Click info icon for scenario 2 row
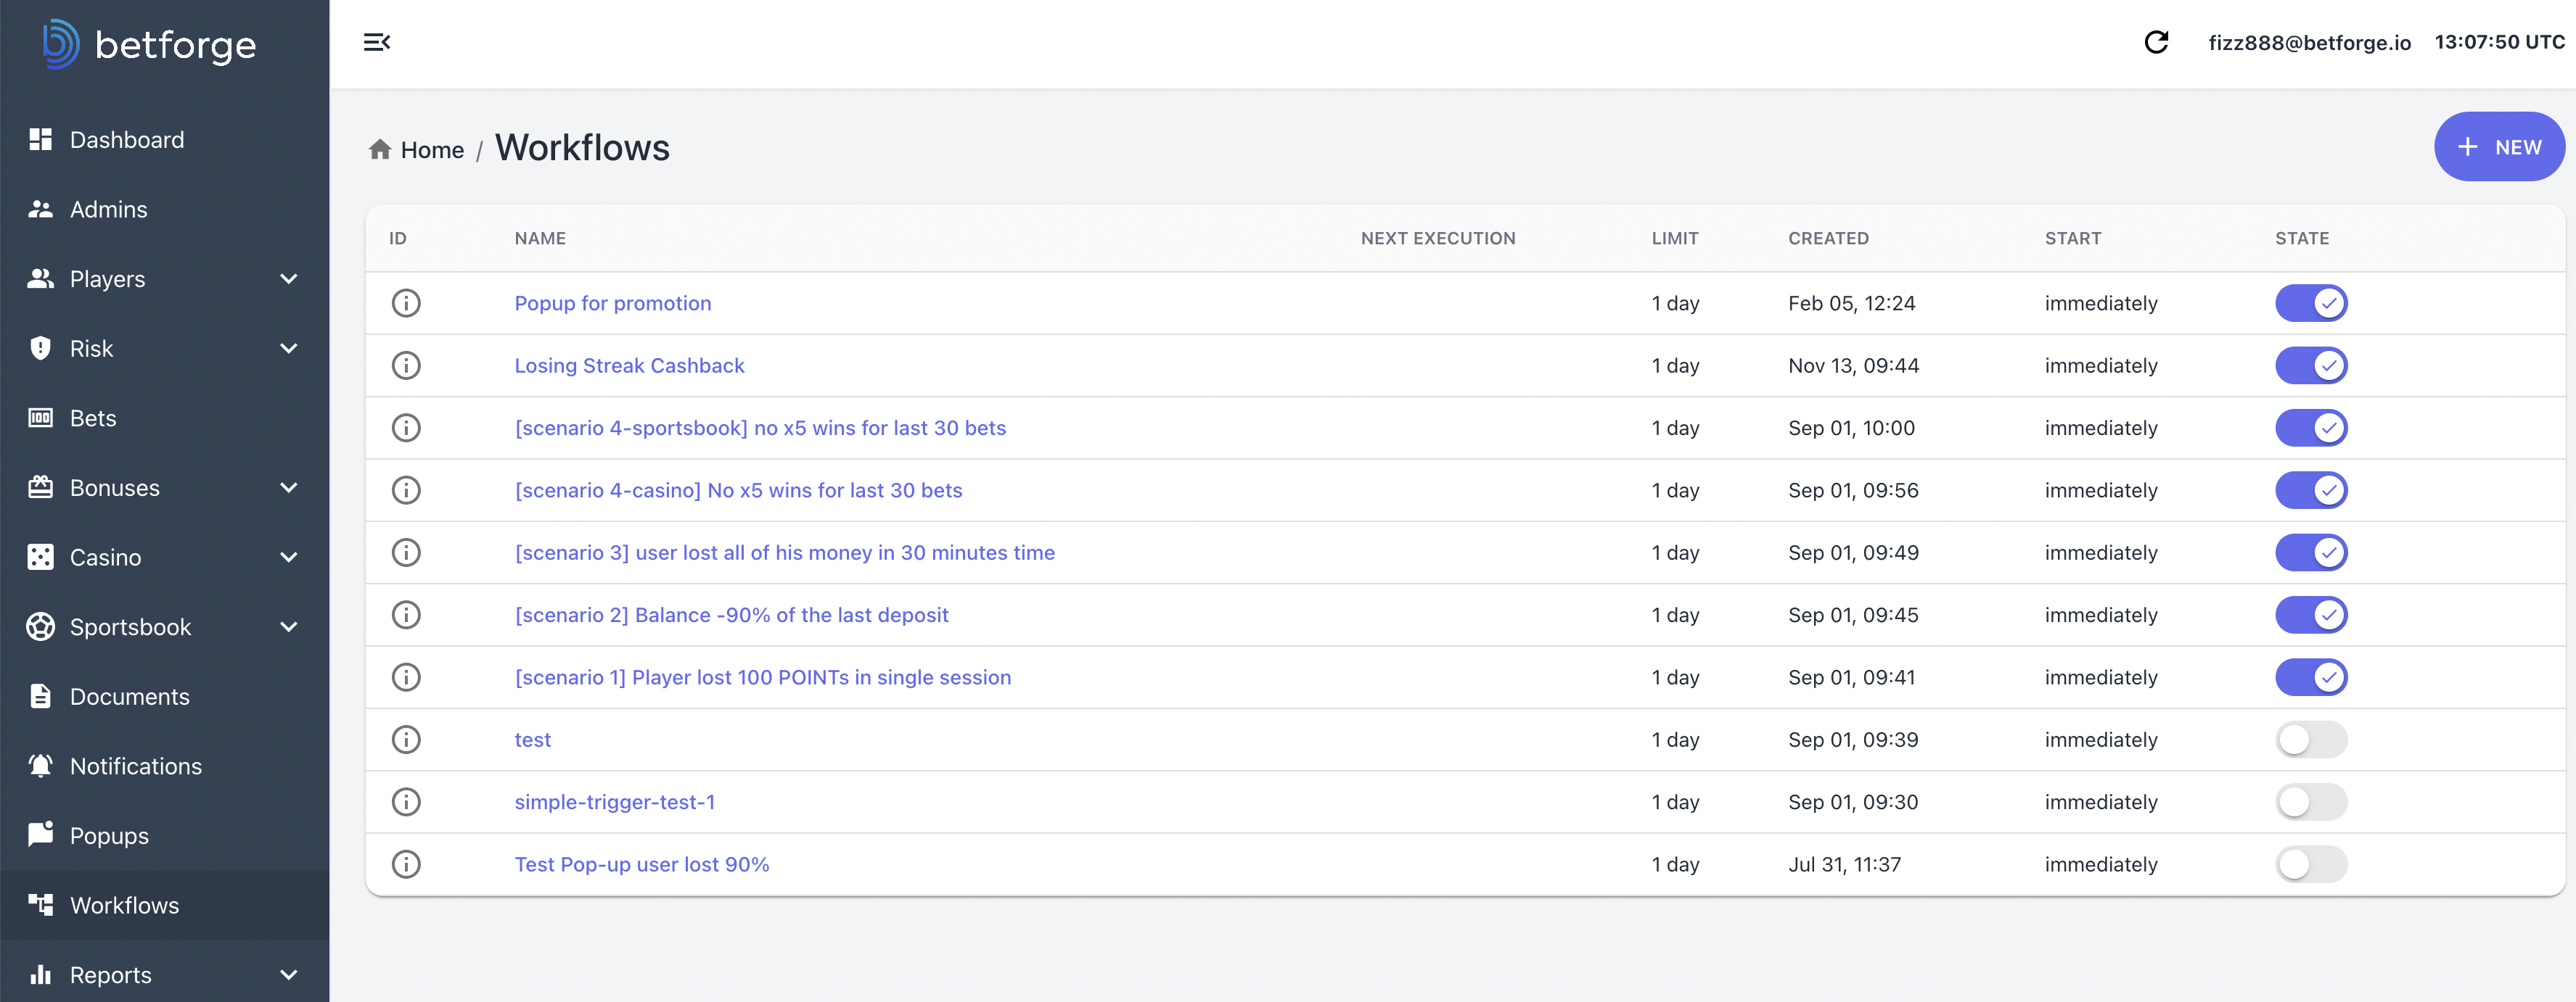 point(406,616)
